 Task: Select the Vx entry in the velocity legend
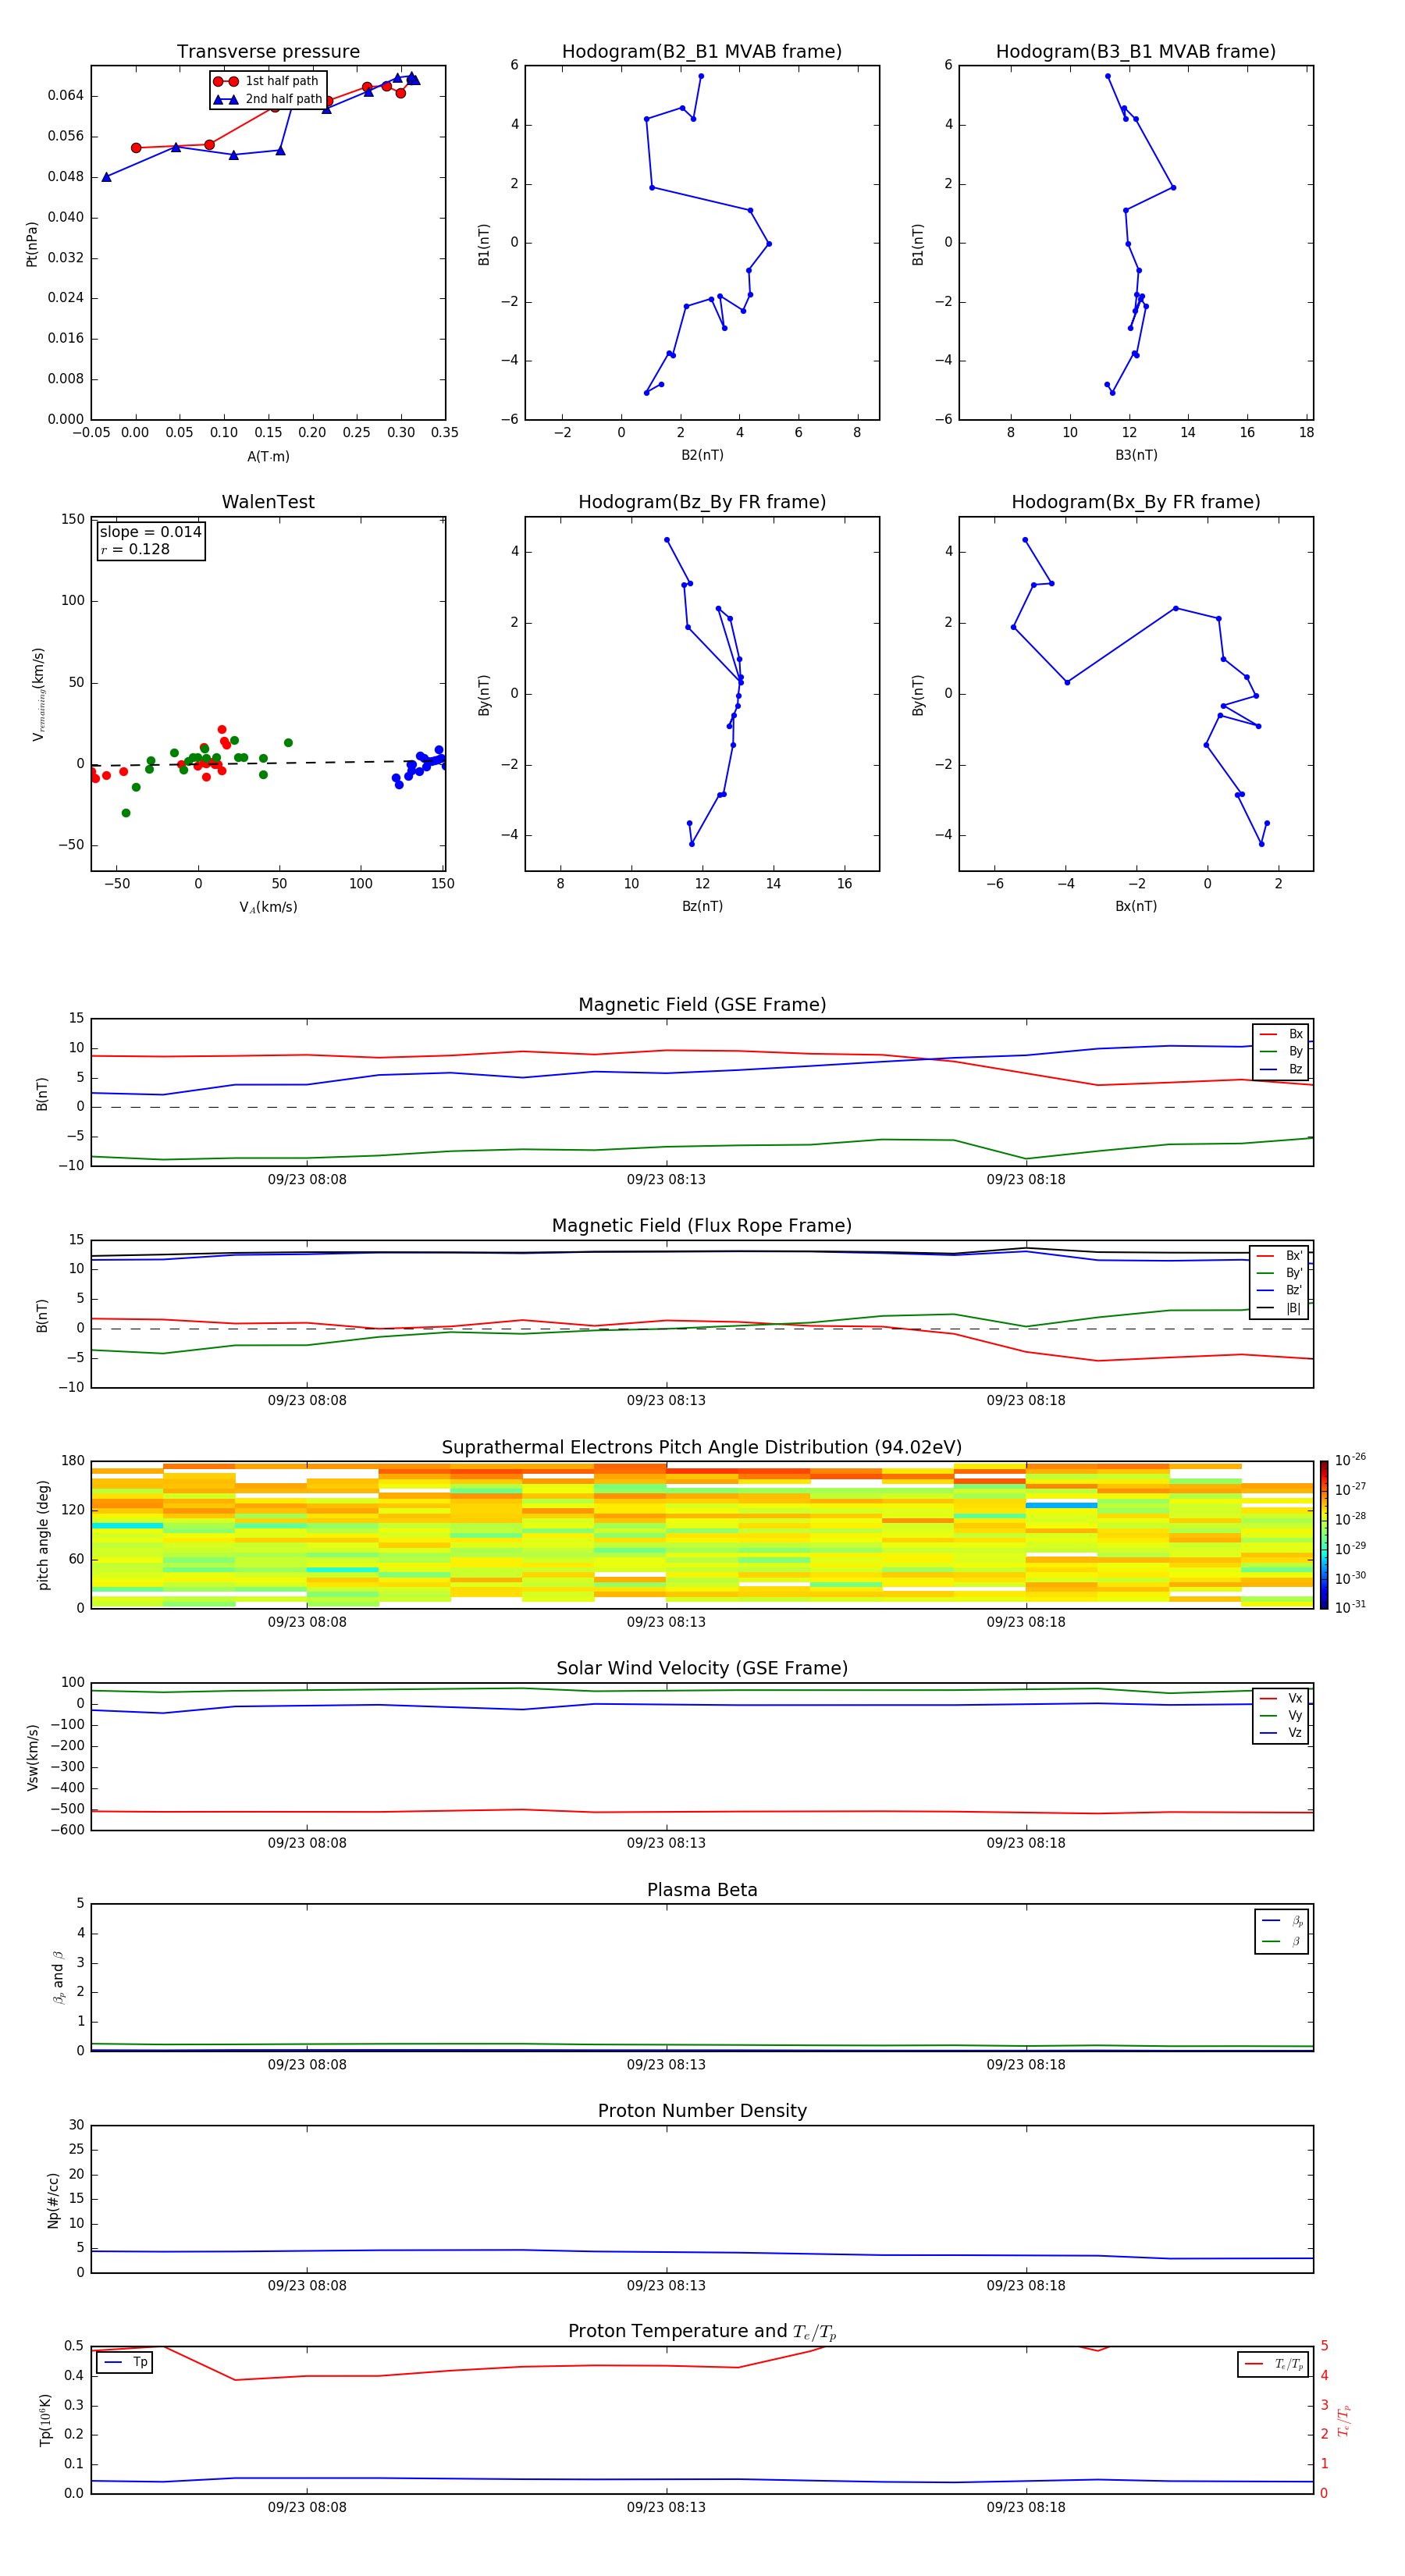pyautogui.click(x=1281, y=1699)
